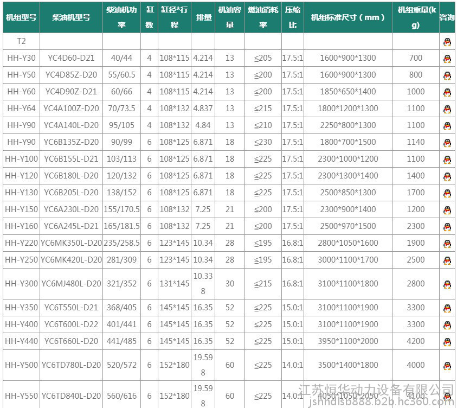This screenshot has width=457, height=408.
Task: Click QQ consult icon for HH-Y400
Action: pyautogui.click(x=447, y=326)
